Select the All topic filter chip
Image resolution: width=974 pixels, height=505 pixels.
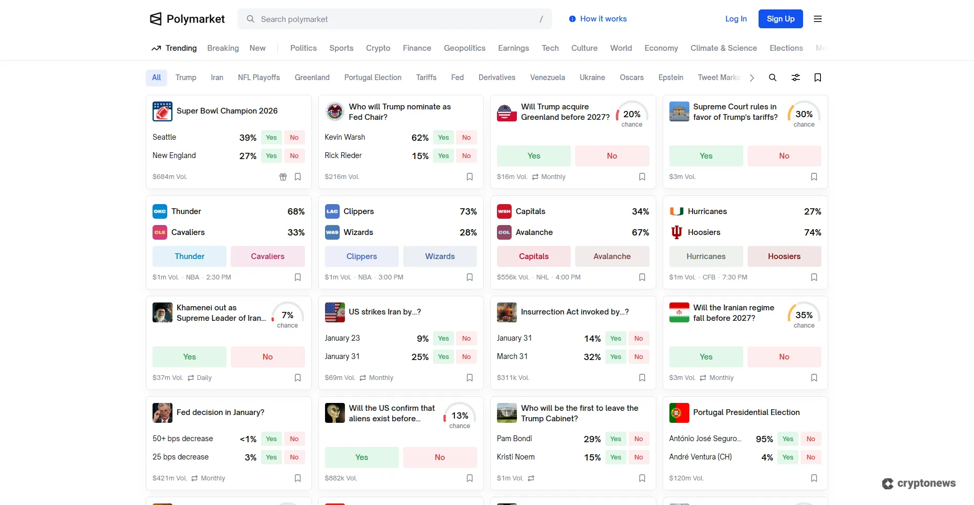pyautogui.click(x=157, y=77)
